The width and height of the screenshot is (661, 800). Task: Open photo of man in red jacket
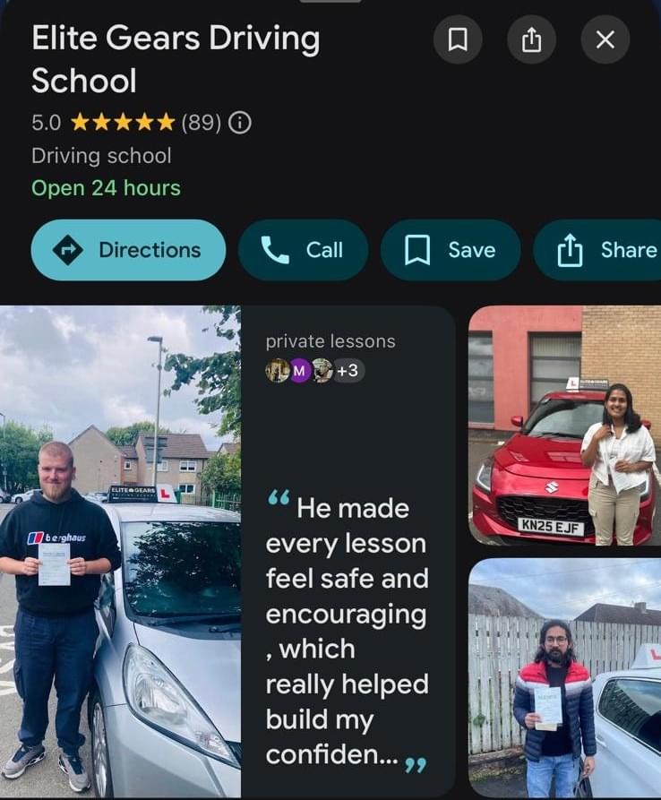(564, 677)
